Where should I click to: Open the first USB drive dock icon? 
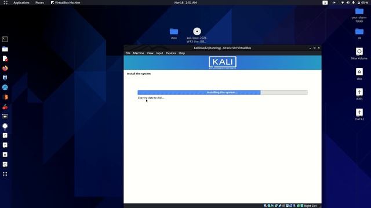[x=5, y=135]
